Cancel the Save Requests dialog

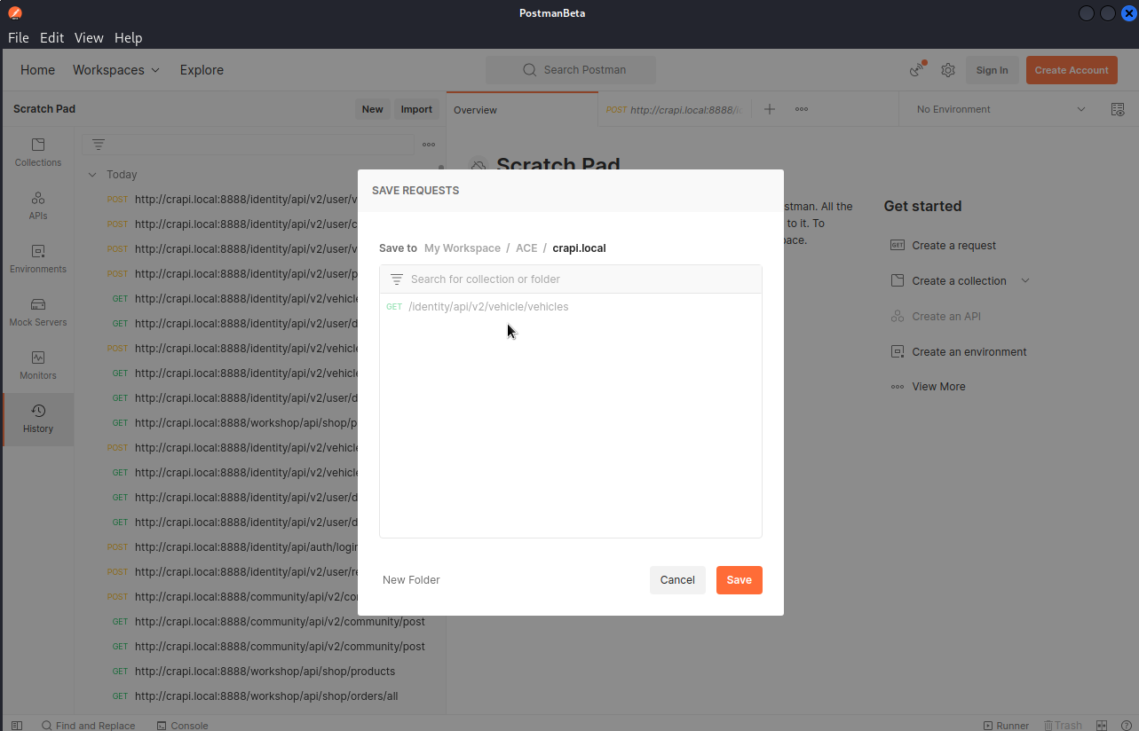coord(677,580)
